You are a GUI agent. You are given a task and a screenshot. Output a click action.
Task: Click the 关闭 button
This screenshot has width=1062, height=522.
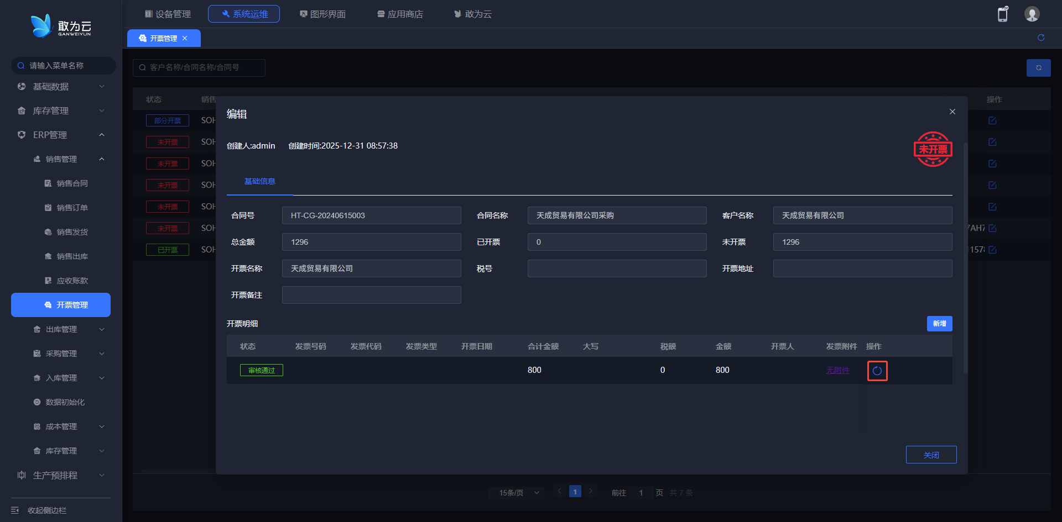(930, 455)
